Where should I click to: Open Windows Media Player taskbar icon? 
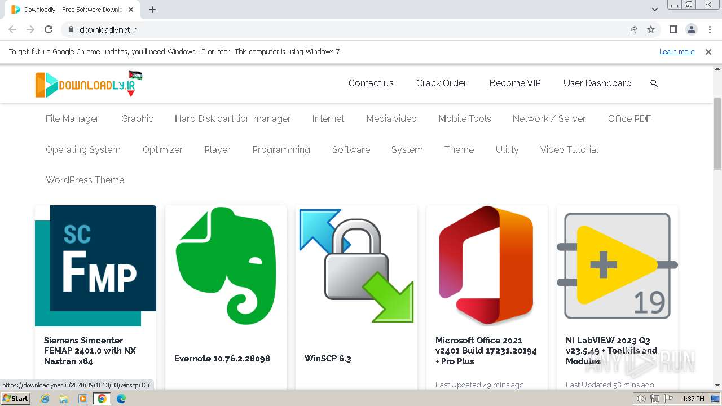pos(83,399)
